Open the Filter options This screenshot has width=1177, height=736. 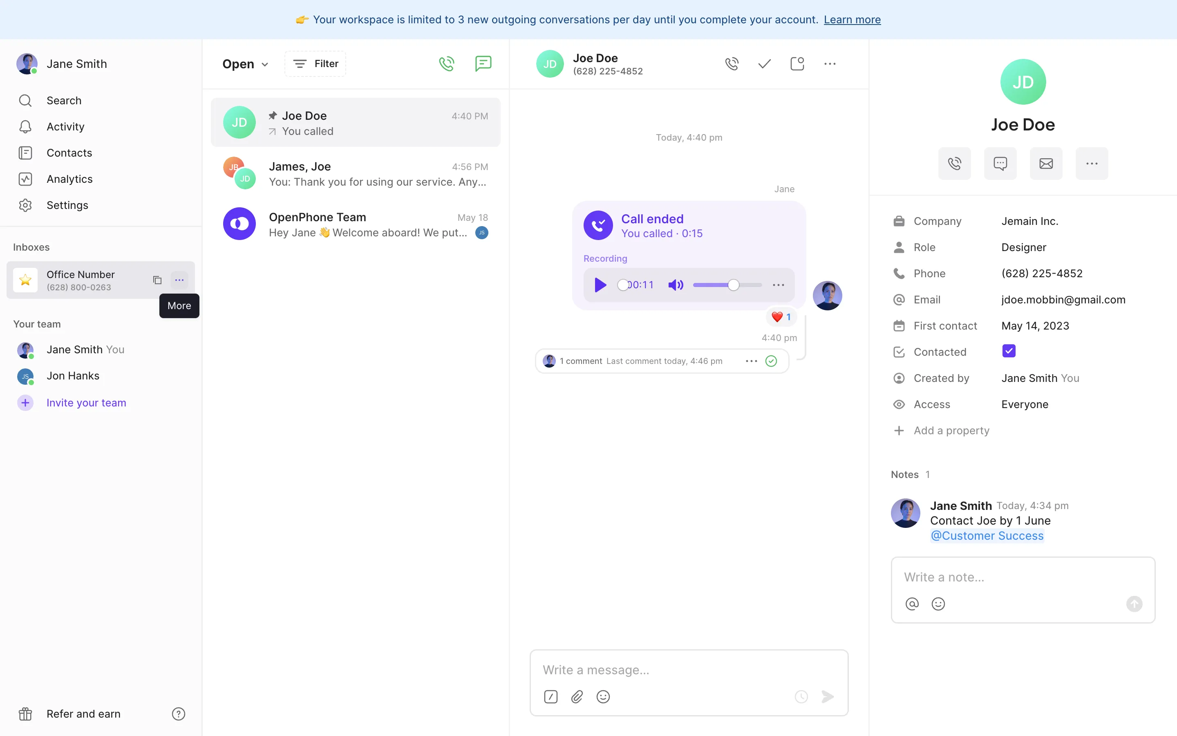(x=315, y=64)
